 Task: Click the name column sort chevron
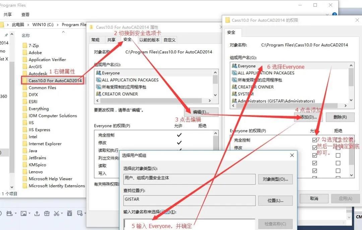[63, 32]
